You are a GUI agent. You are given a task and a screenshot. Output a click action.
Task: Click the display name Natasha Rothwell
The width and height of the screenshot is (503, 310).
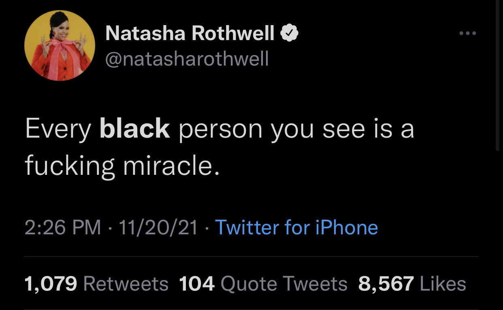[x=190, y=34]
